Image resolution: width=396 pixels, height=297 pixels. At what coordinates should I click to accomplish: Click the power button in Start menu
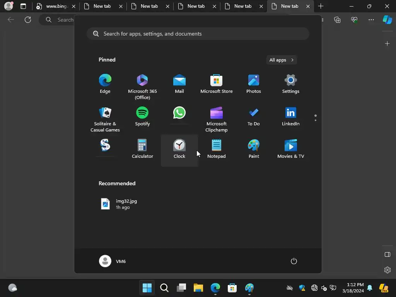(294, 261)
